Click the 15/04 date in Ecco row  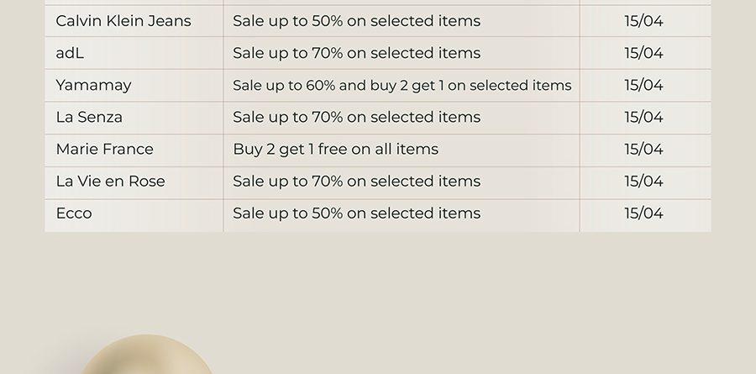click(643, 213)
